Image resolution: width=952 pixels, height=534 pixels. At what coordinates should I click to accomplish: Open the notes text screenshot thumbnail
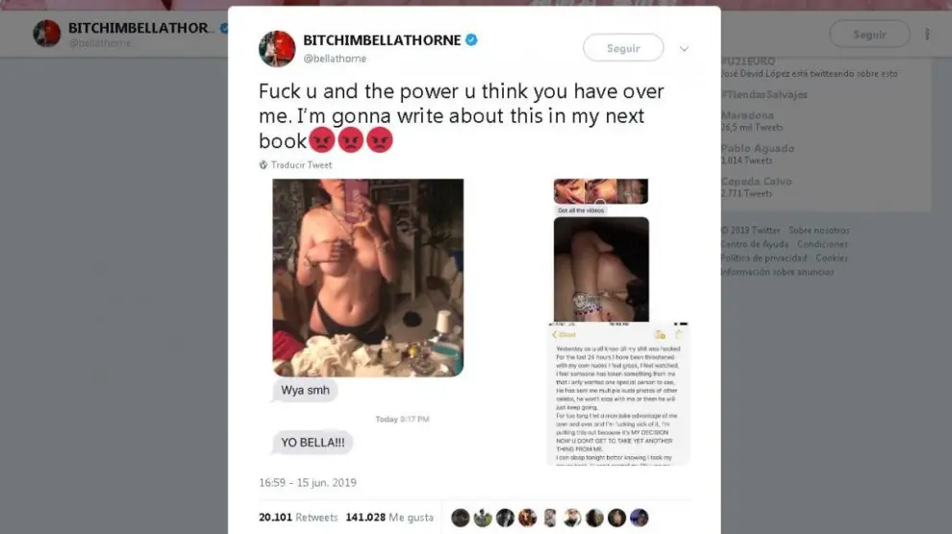coord(618,395)
